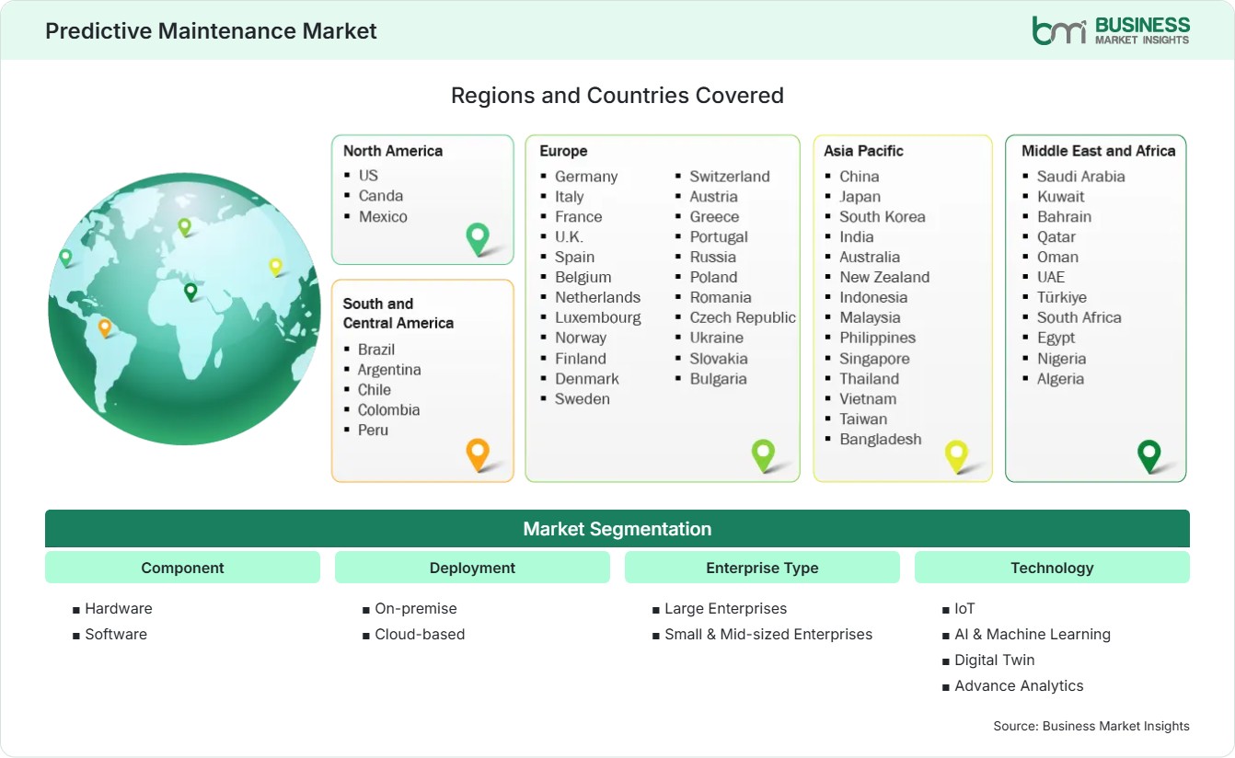Click the Asia Pacific card heading

(864, 151)
